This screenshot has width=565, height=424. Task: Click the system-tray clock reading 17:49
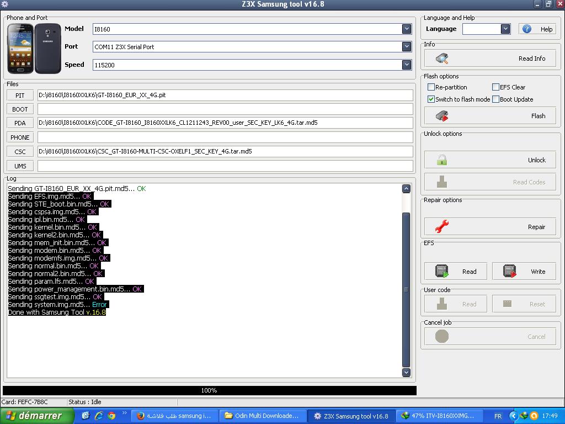click(550, 416)
